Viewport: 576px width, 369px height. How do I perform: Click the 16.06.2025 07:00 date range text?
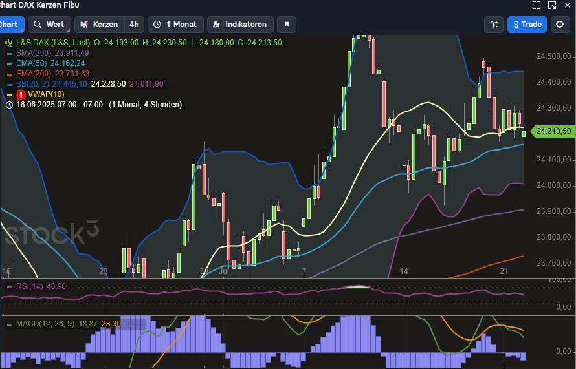coord(60,105)
